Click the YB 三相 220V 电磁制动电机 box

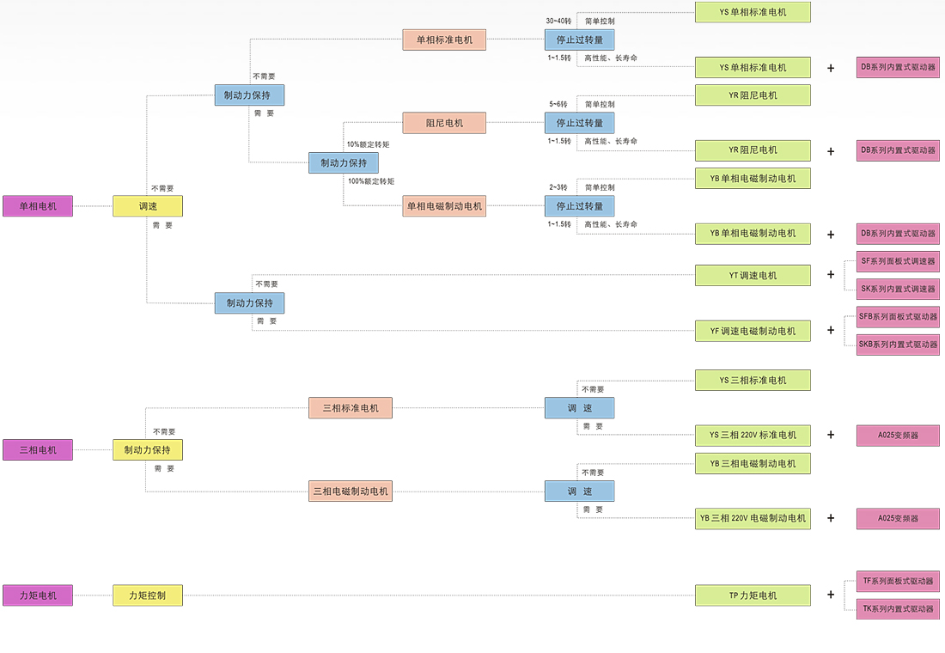coord(753,519)
